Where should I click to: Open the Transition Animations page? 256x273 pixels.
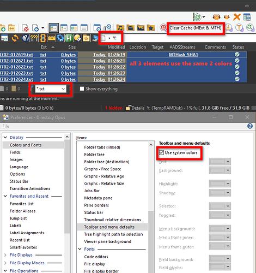pos(30,188)
